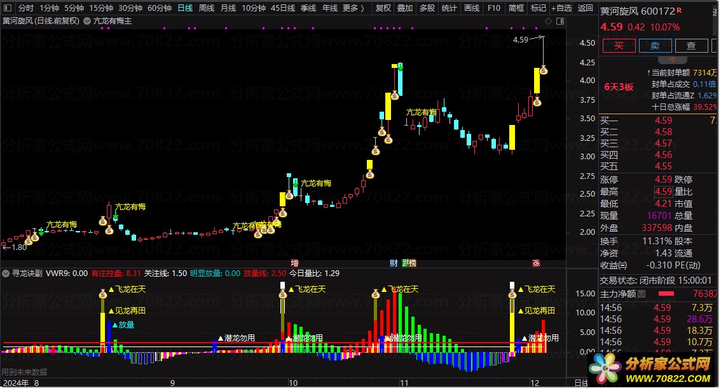Click the R margin-trading marker beside 600172
Image resolution: width=721 pixels, height=389 pixels.
pyautogui.click(x=679, y=10)
